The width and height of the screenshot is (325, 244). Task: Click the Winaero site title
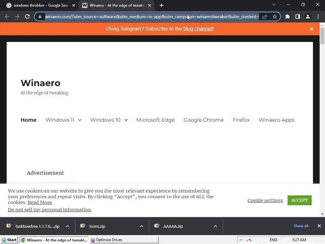click(x=40, y=83)
